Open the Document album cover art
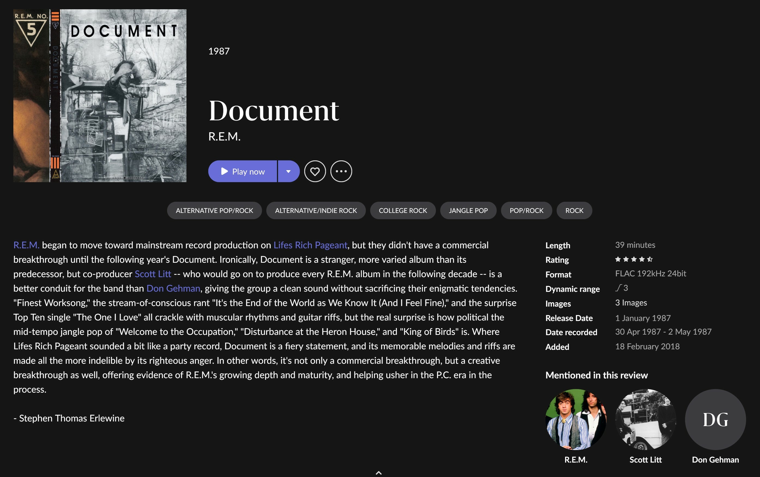The height and width of the screenshot is (477, 760). [100, 96]
